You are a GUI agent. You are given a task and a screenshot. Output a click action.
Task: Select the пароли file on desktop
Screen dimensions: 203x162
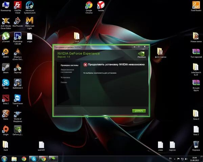point(172,146)
